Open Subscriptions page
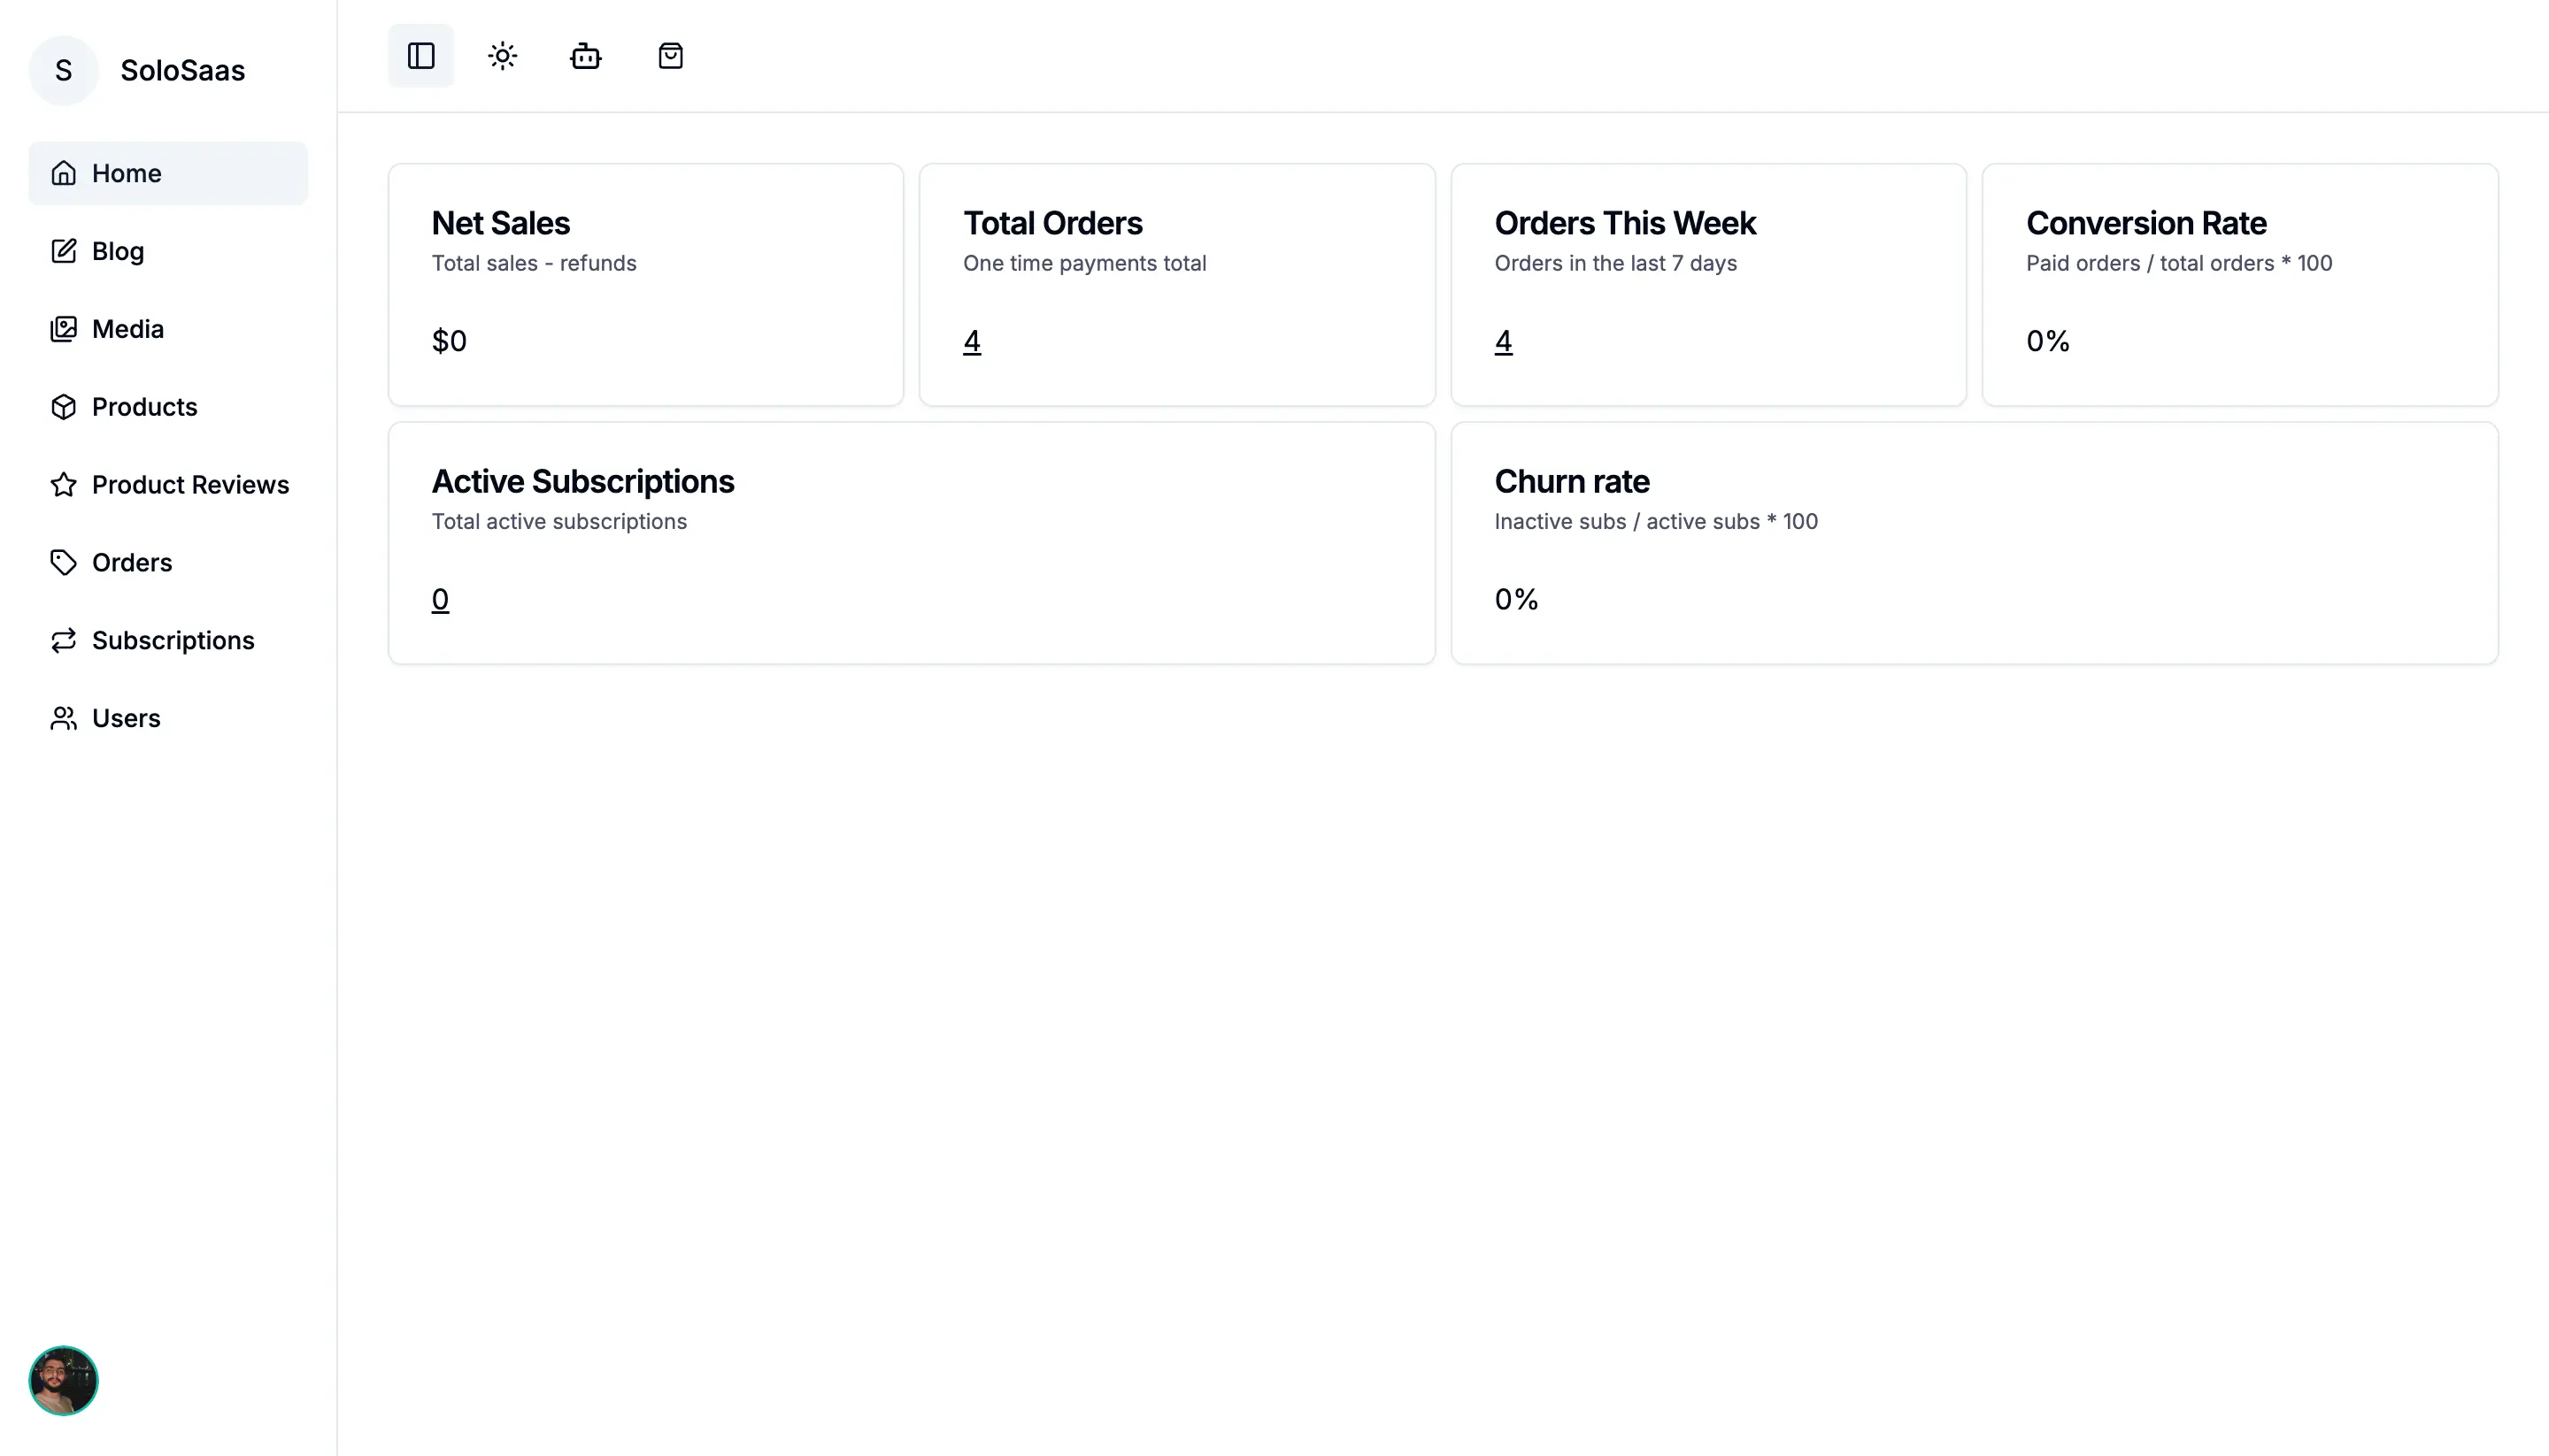2549x1456 pixels. click(x=168, y=641)
